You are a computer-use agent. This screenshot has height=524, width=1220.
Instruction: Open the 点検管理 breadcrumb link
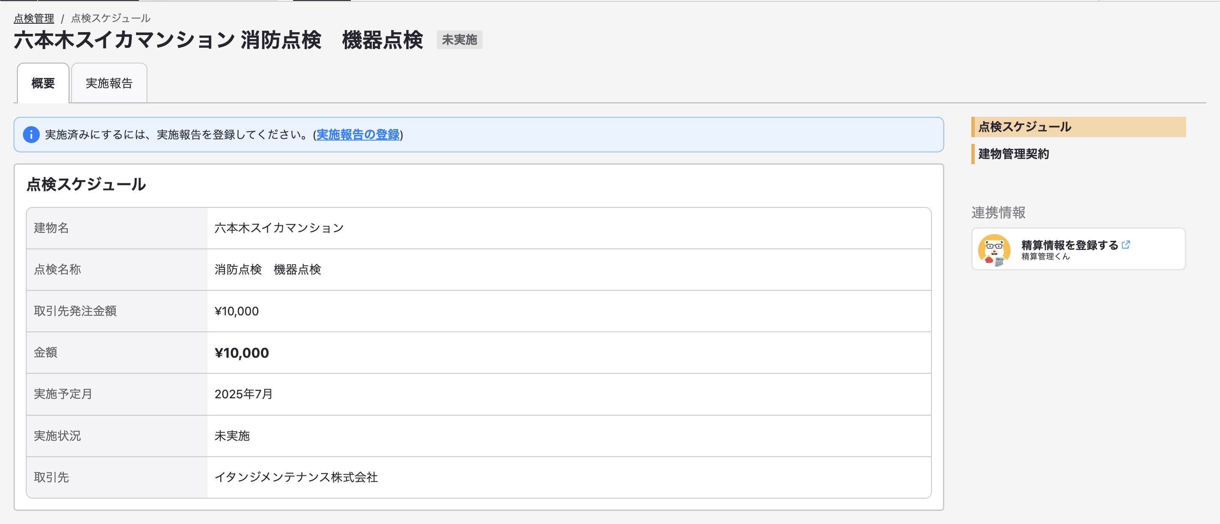click(33, 18)
